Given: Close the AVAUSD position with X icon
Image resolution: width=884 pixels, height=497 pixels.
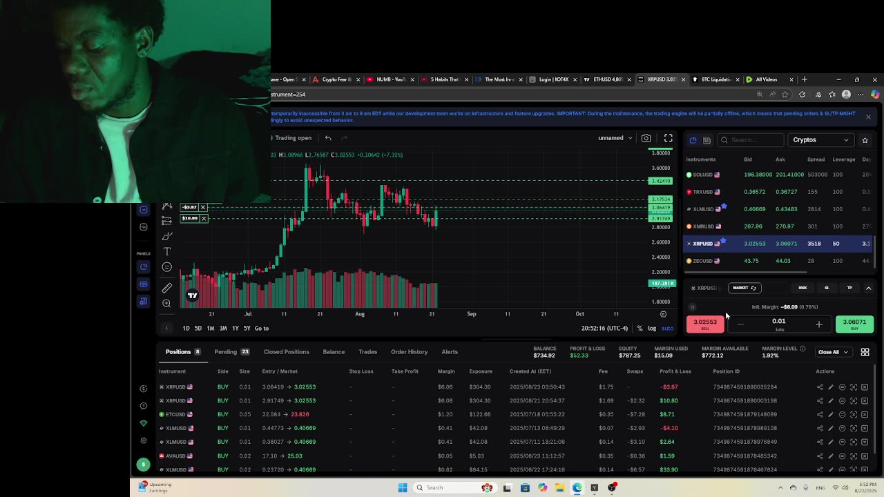Looking at the screenshot, I should 865,456.
